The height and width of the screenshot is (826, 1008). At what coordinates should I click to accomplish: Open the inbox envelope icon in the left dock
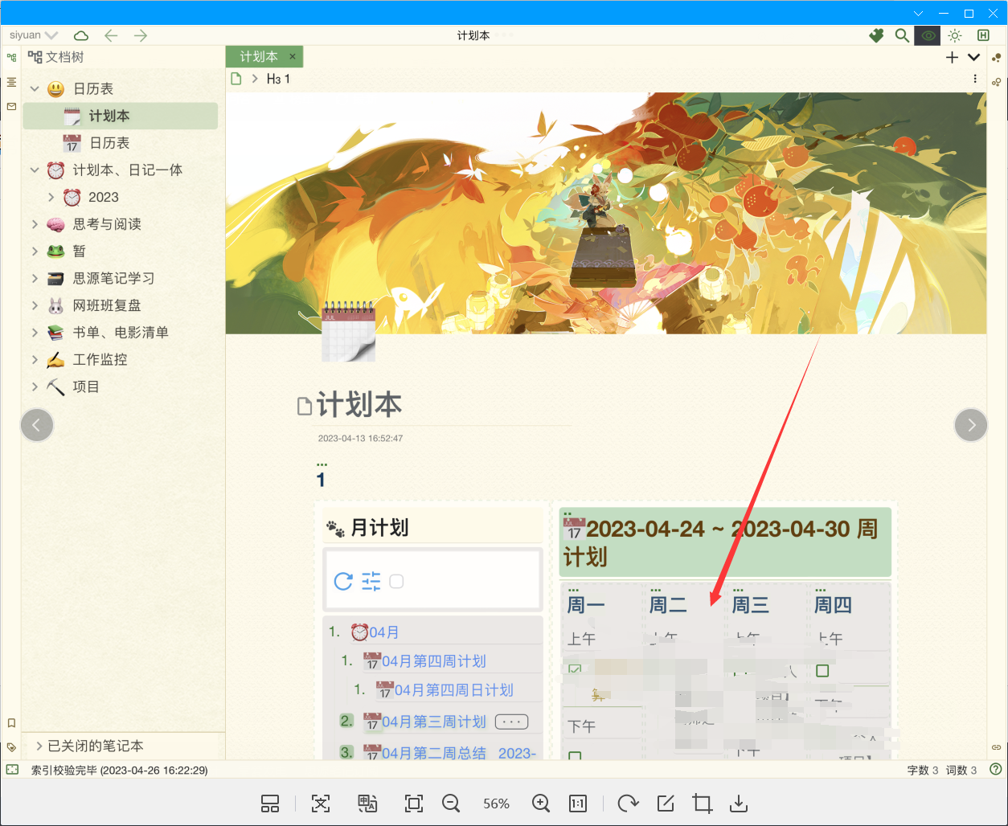(x=11, y=106)
